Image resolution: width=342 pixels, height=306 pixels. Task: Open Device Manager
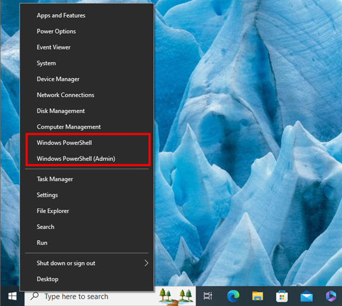(x=87, y=79)
